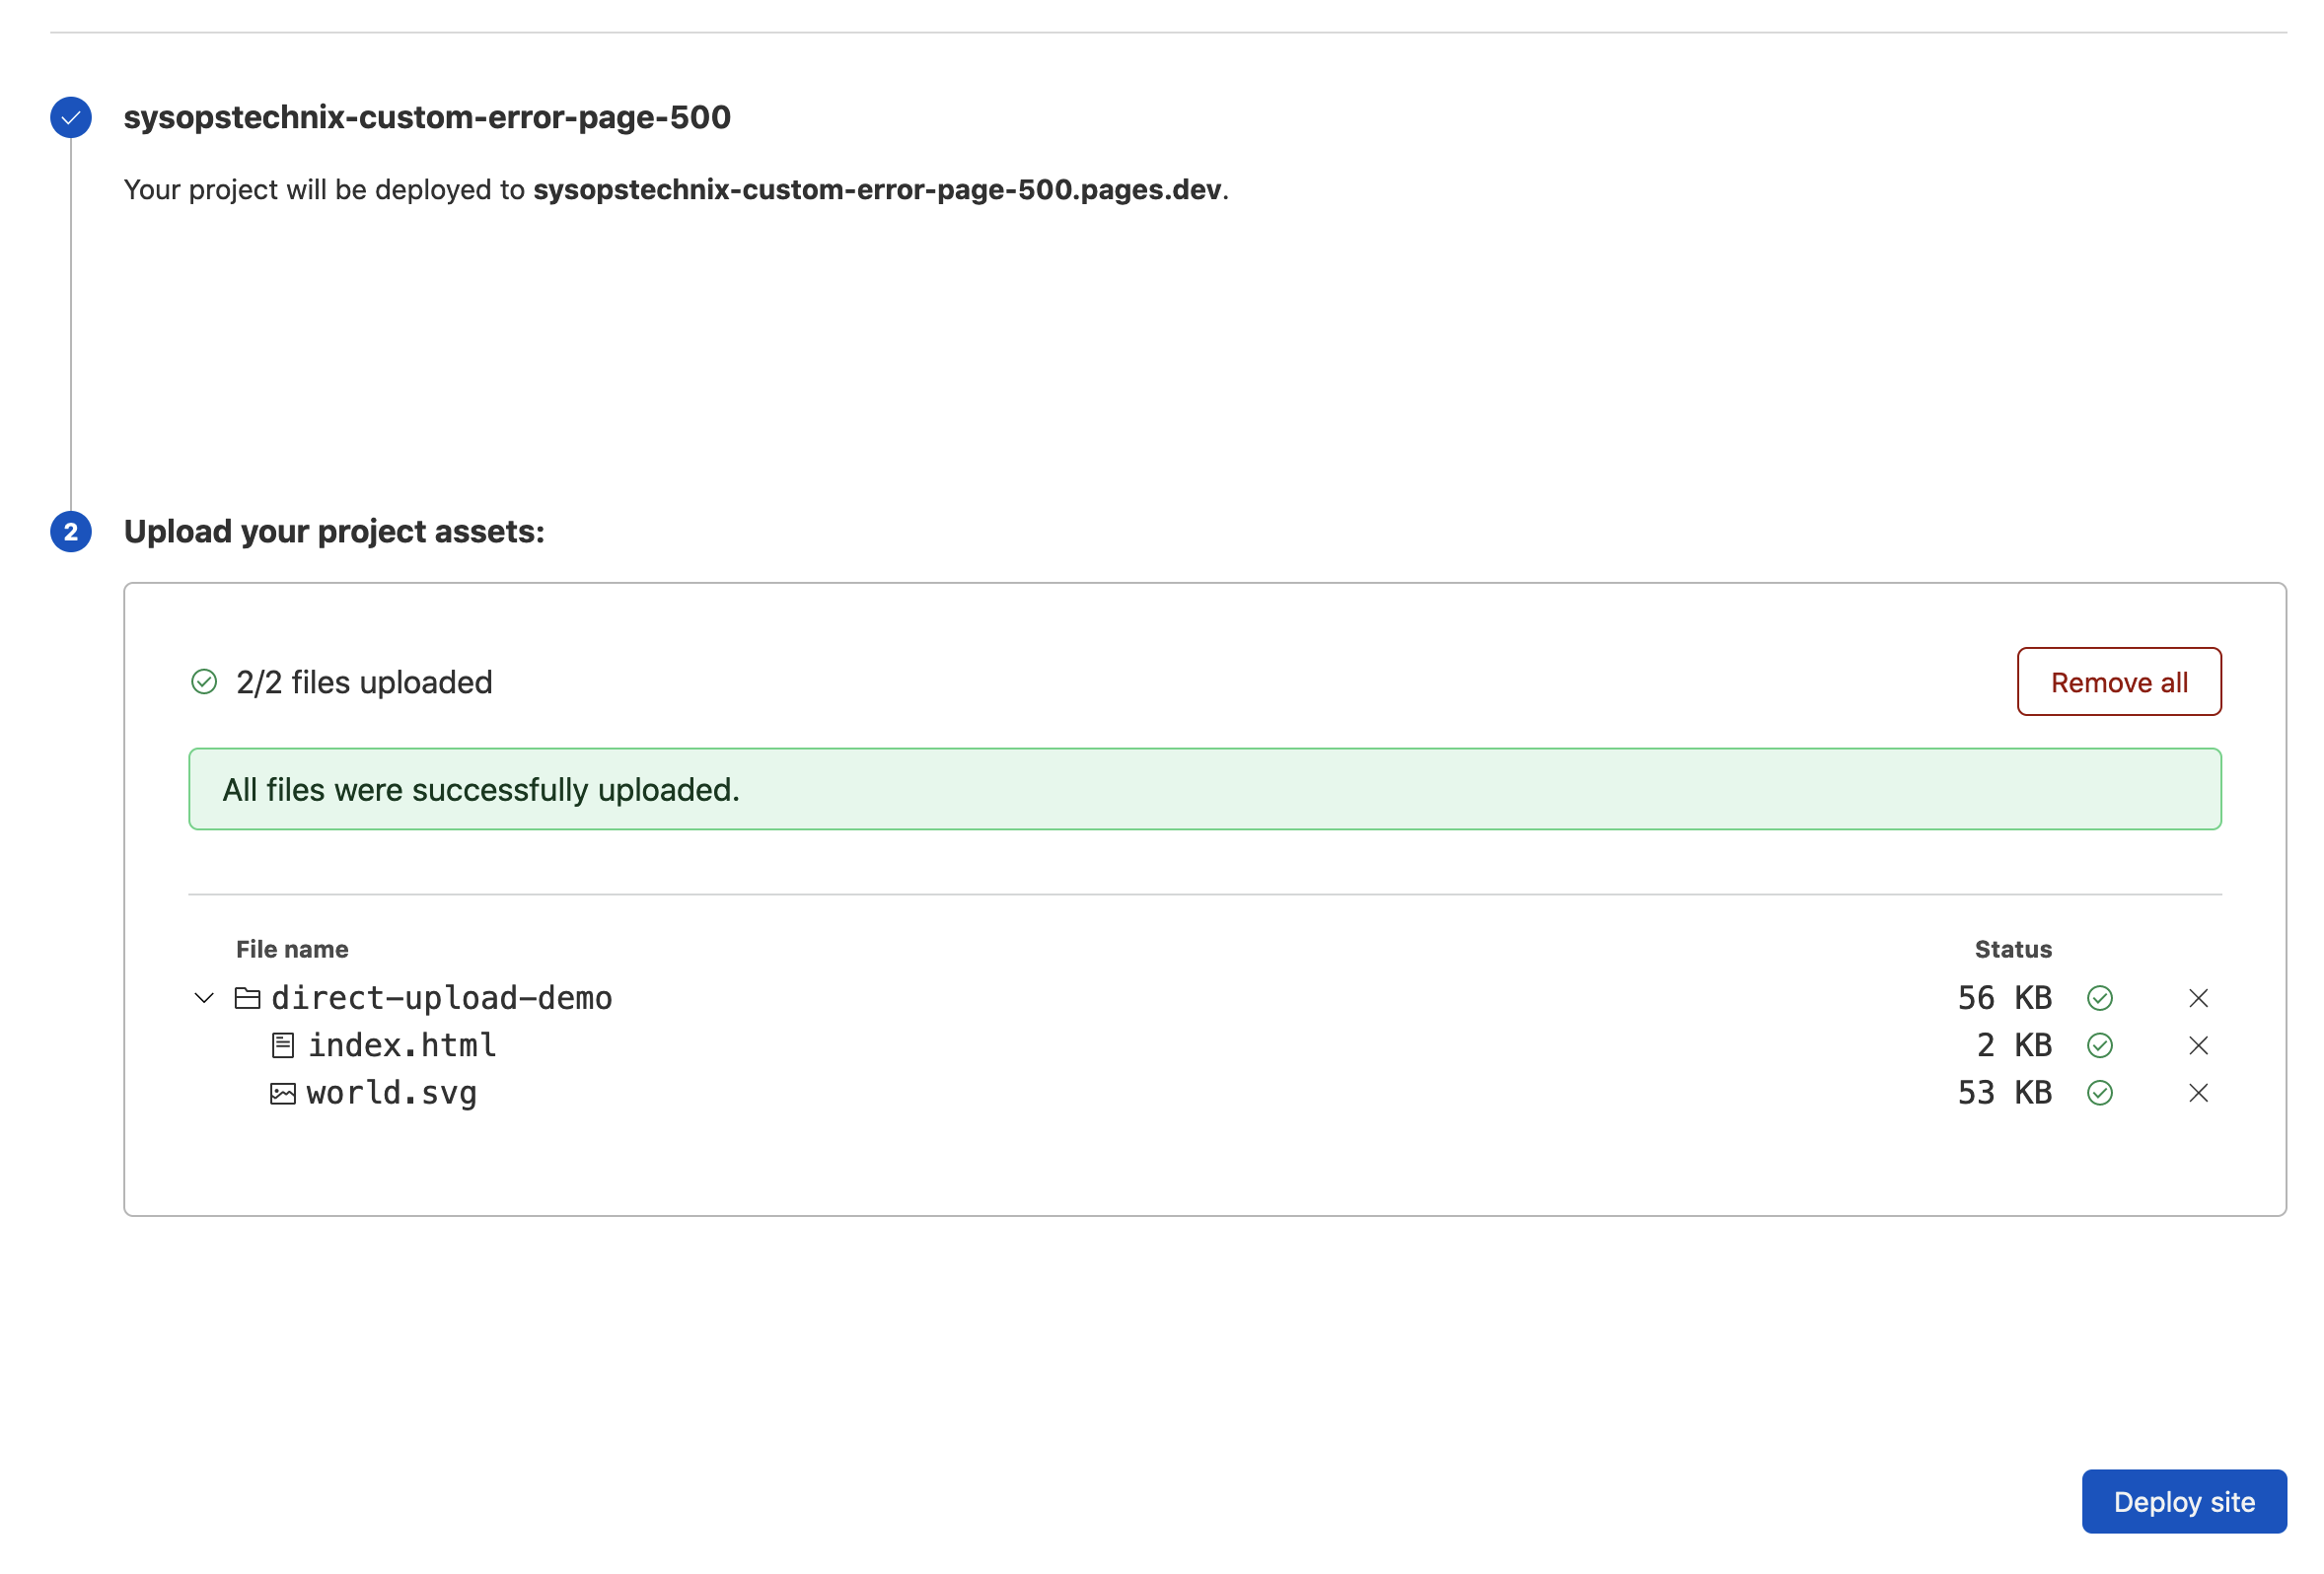The image size is (2324, 1574).
Task: Click the completed step one checkmark icon
Action: coord(71,118)
